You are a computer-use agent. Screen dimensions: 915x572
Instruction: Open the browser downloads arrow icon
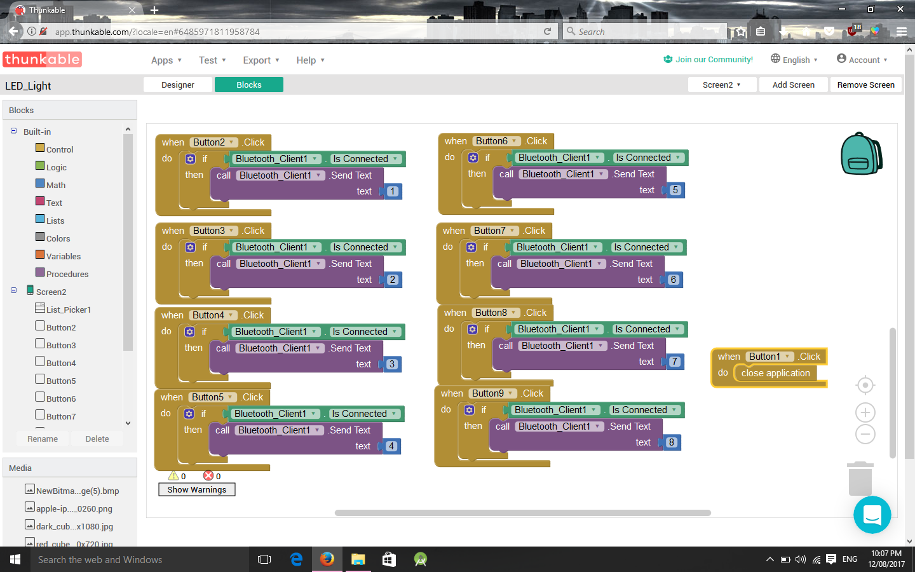point(783,31)
